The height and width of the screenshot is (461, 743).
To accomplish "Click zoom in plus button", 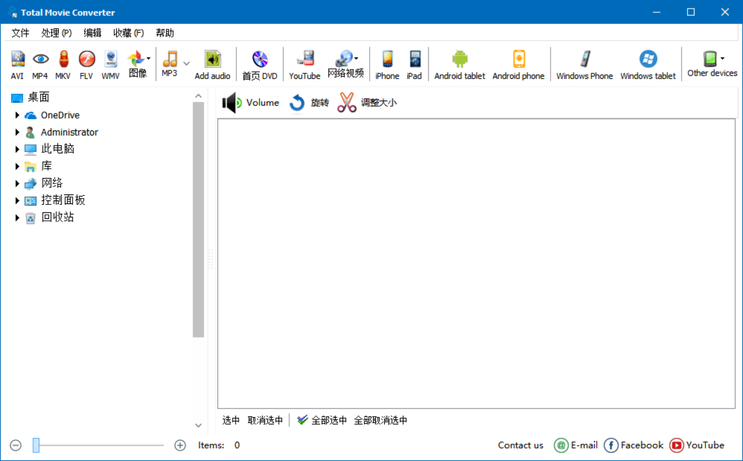I will pyautogui.click(x=180, y=445).
